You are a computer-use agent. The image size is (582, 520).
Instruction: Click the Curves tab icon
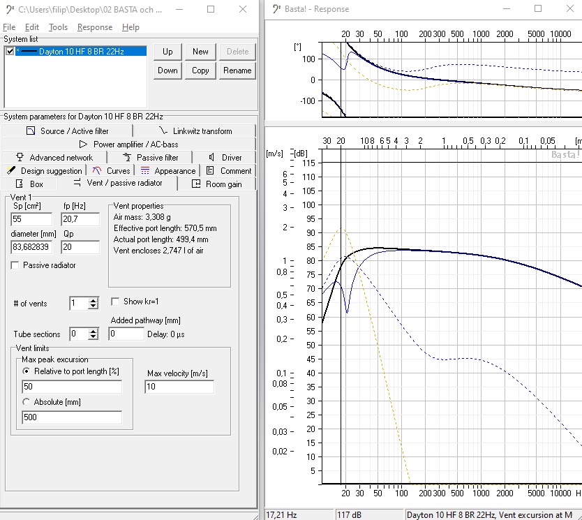point(97,170)
